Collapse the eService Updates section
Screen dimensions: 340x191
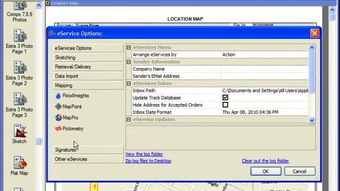[129, 119]
